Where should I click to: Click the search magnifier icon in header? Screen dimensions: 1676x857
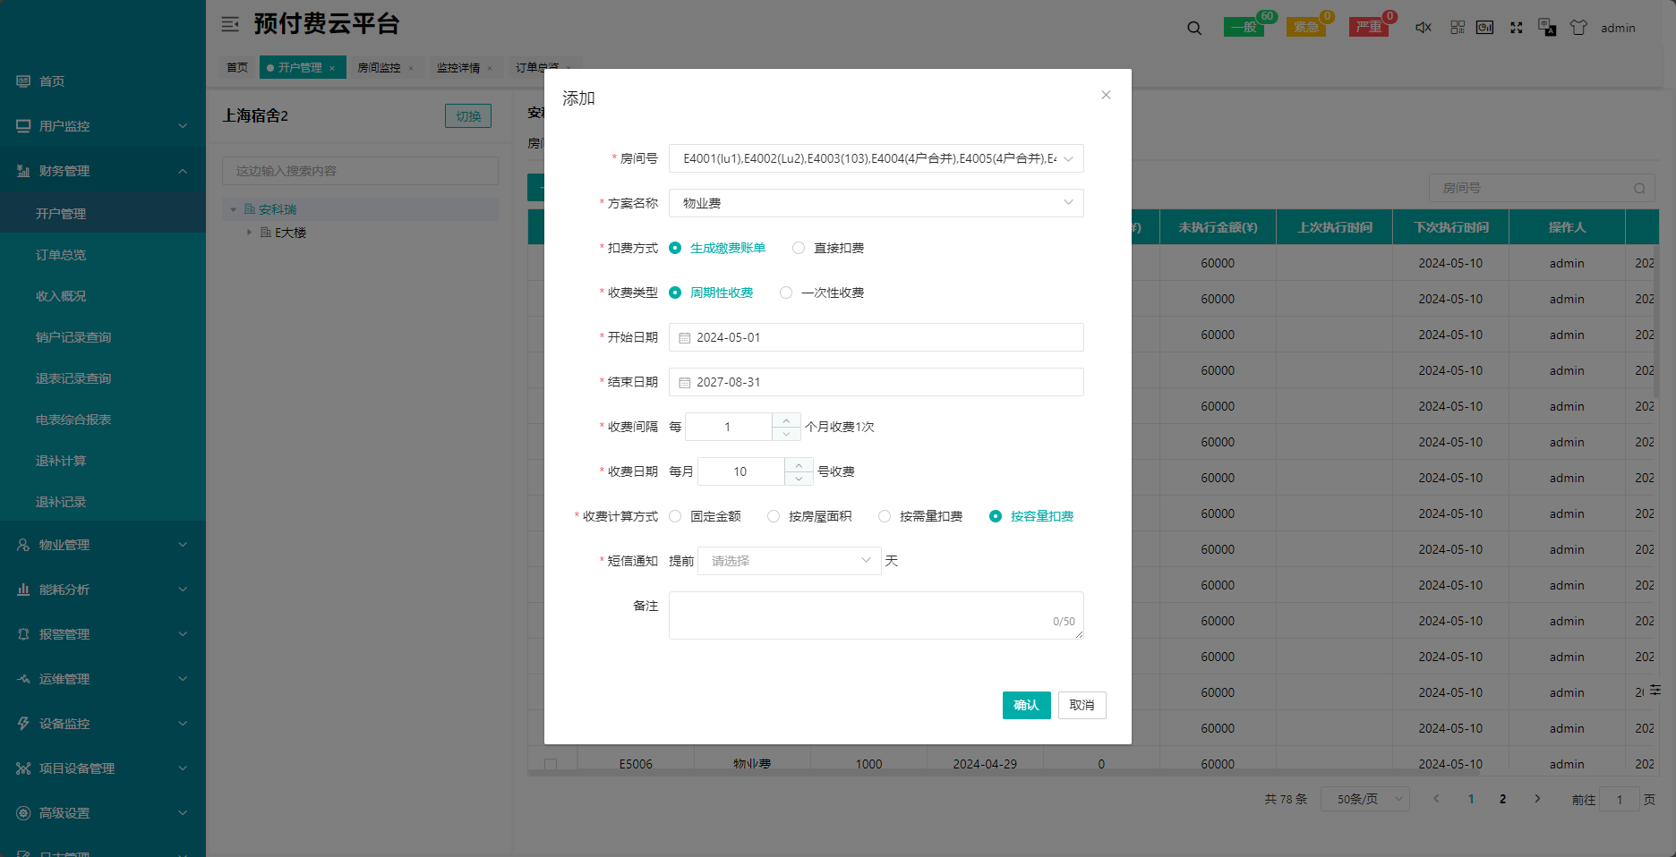tap(1194, 28)
